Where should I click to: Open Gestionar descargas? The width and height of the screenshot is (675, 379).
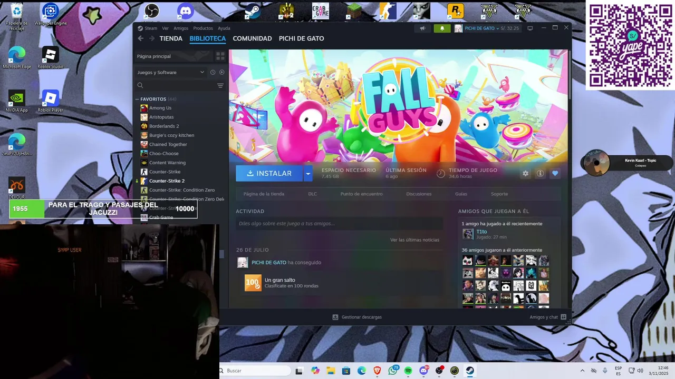coord(357,317)
